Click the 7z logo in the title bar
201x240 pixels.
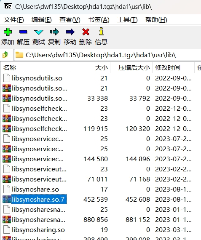[8, 6]
